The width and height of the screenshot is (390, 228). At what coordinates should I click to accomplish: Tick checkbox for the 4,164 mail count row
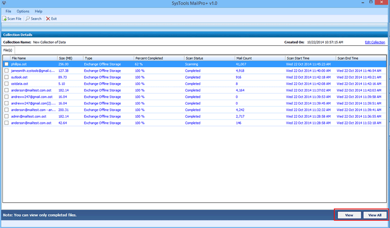[x=6, y=90]
